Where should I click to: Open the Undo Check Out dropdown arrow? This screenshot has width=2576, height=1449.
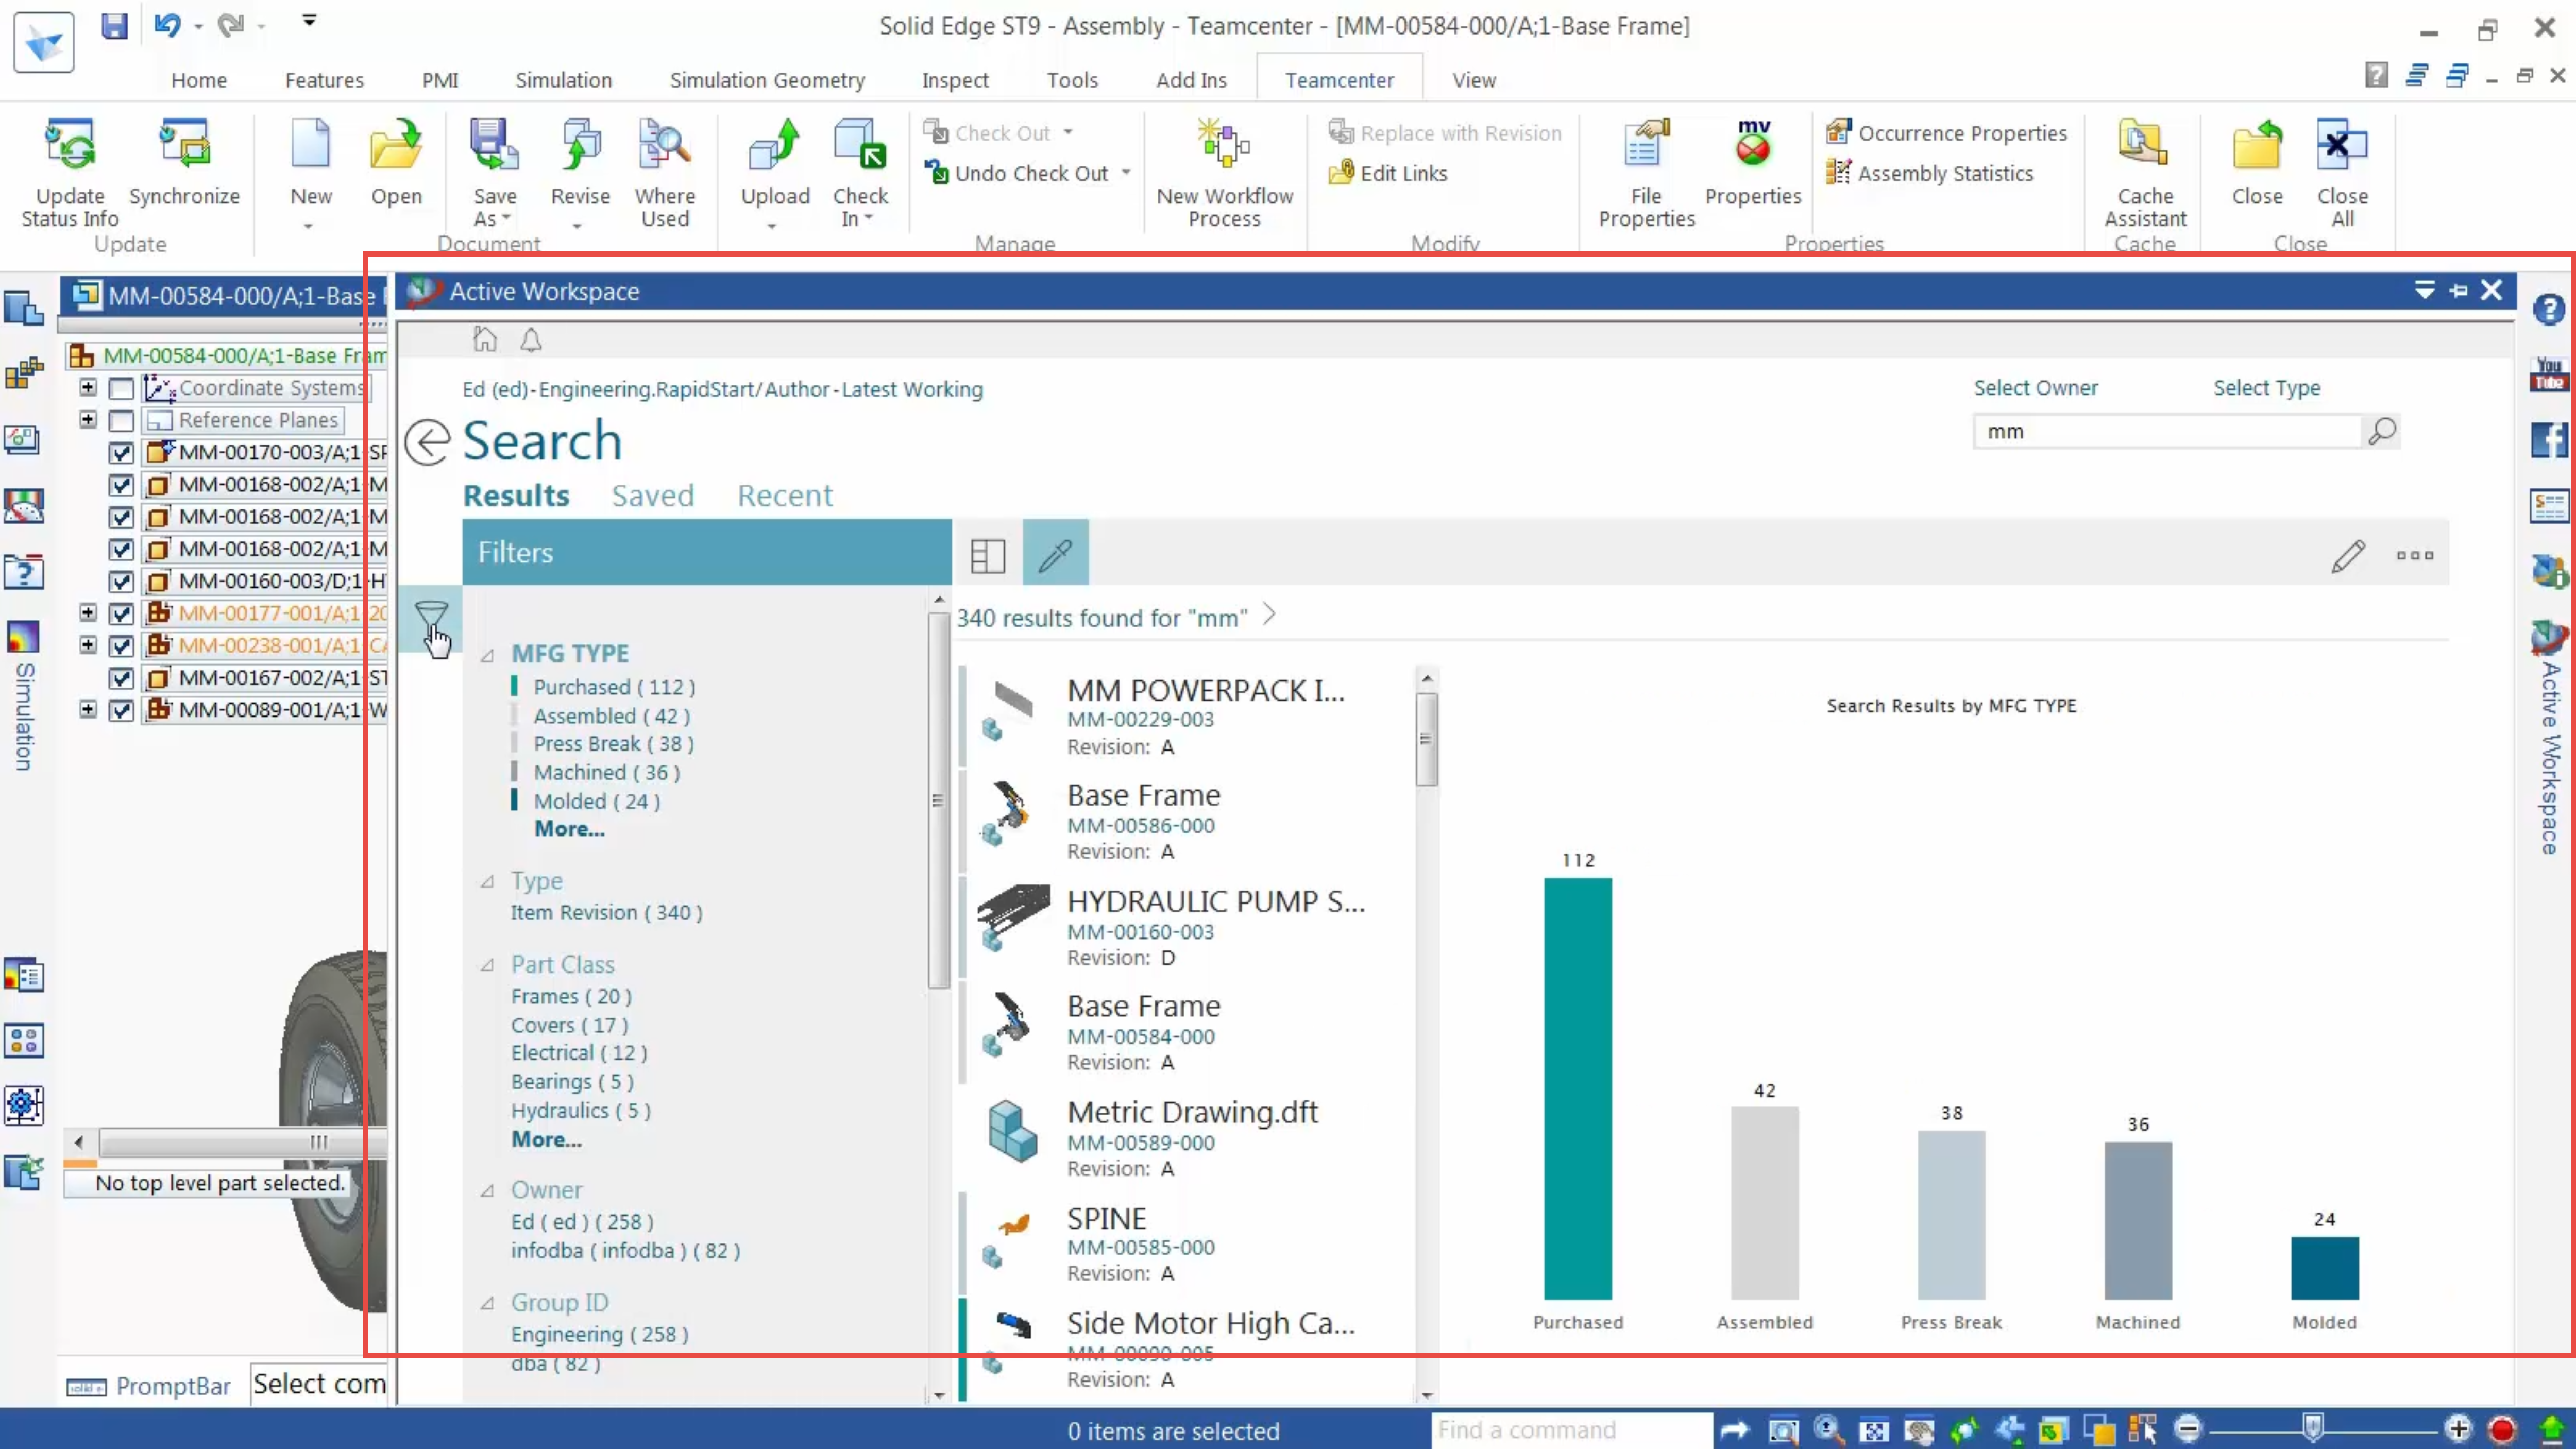coord(1126,173)
